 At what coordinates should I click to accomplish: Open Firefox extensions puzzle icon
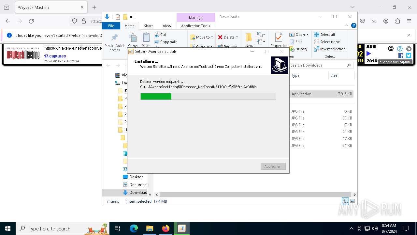tap(397, 21)
